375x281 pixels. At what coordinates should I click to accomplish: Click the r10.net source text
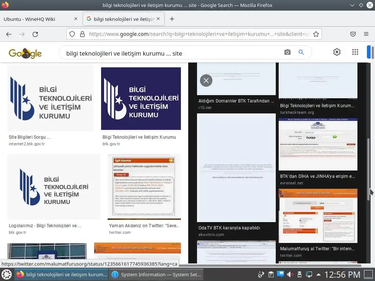pos(205,108)
